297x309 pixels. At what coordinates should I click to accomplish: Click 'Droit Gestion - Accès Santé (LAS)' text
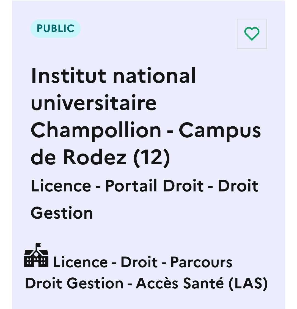pos(146,283)
